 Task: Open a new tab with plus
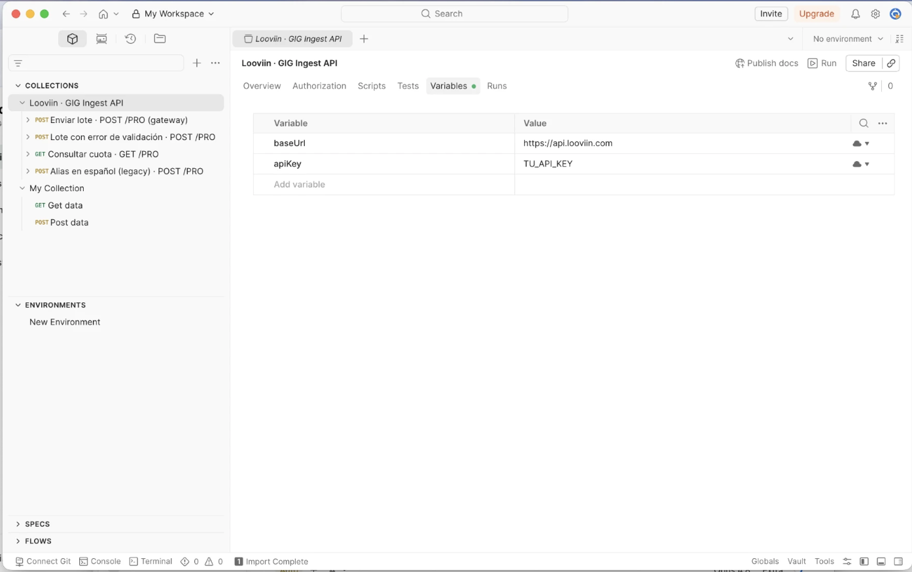tap(364, 39)
